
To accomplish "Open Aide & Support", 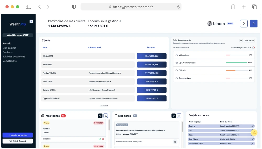I will [x=18, y=141].
